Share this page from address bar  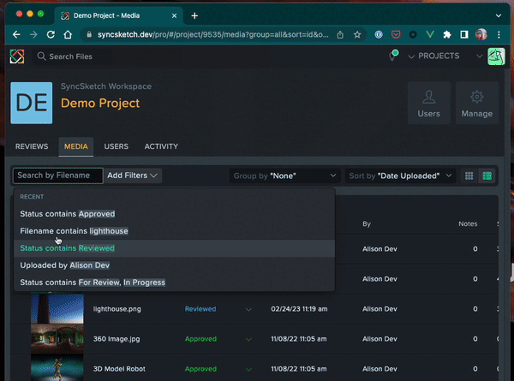pos(340,34)
